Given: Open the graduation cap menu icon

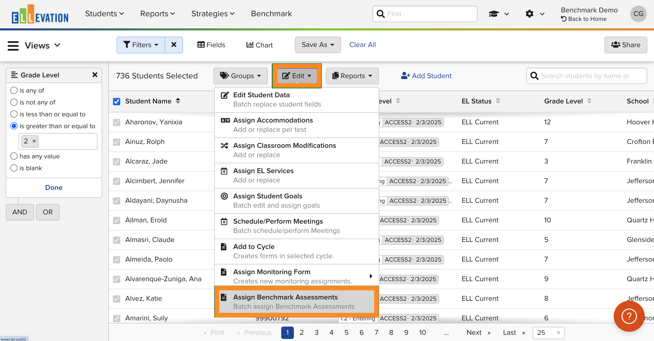Looking at the screenshot, I should (494, 14).
